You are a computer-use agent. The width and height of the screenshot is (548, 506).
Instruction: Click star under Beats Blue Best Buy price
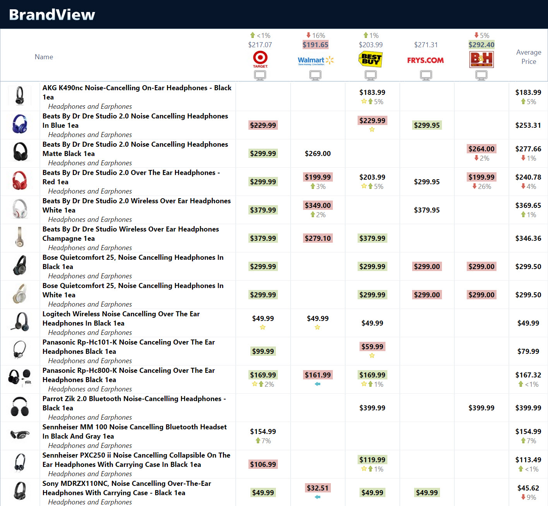pyautogui.click(x=372, y=130)
